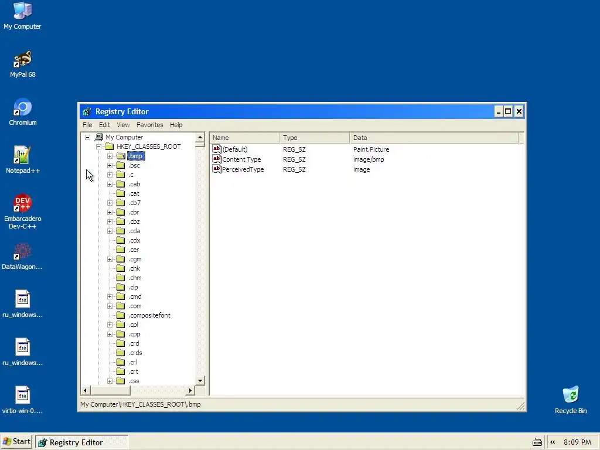600x450 pixels.
Task: Expand the .bmp key
Action: coord(110,156)
